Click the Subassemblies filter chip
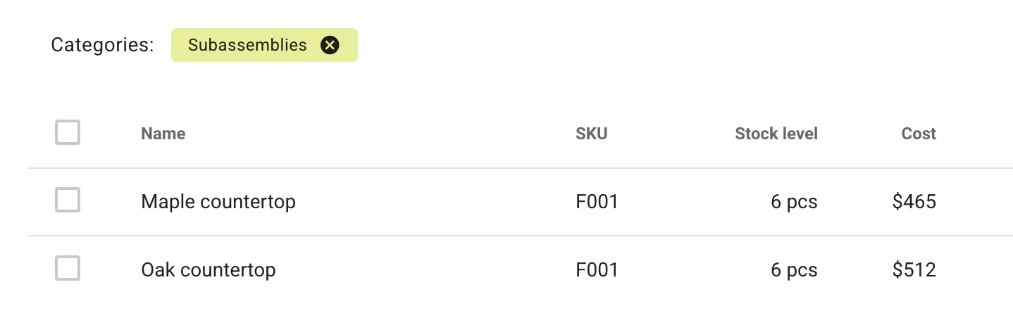Screen dimensions: 1013x325 pos(247,46)
